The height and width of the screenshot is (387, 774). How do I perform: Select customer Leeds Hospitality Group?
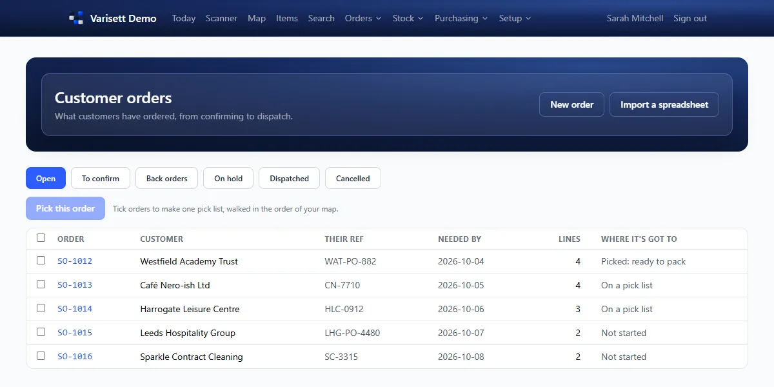[x=188, y=333]
